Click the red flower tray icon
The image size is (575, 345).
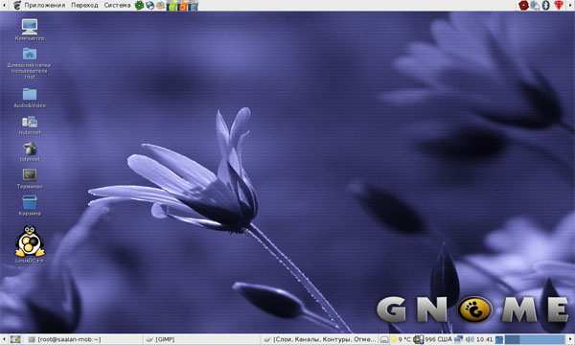pyautogui.click(x=523, y=5)
